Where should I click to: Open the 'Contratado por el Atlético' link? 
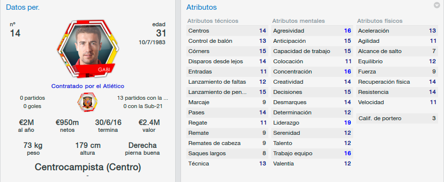[x=87, y=86]
